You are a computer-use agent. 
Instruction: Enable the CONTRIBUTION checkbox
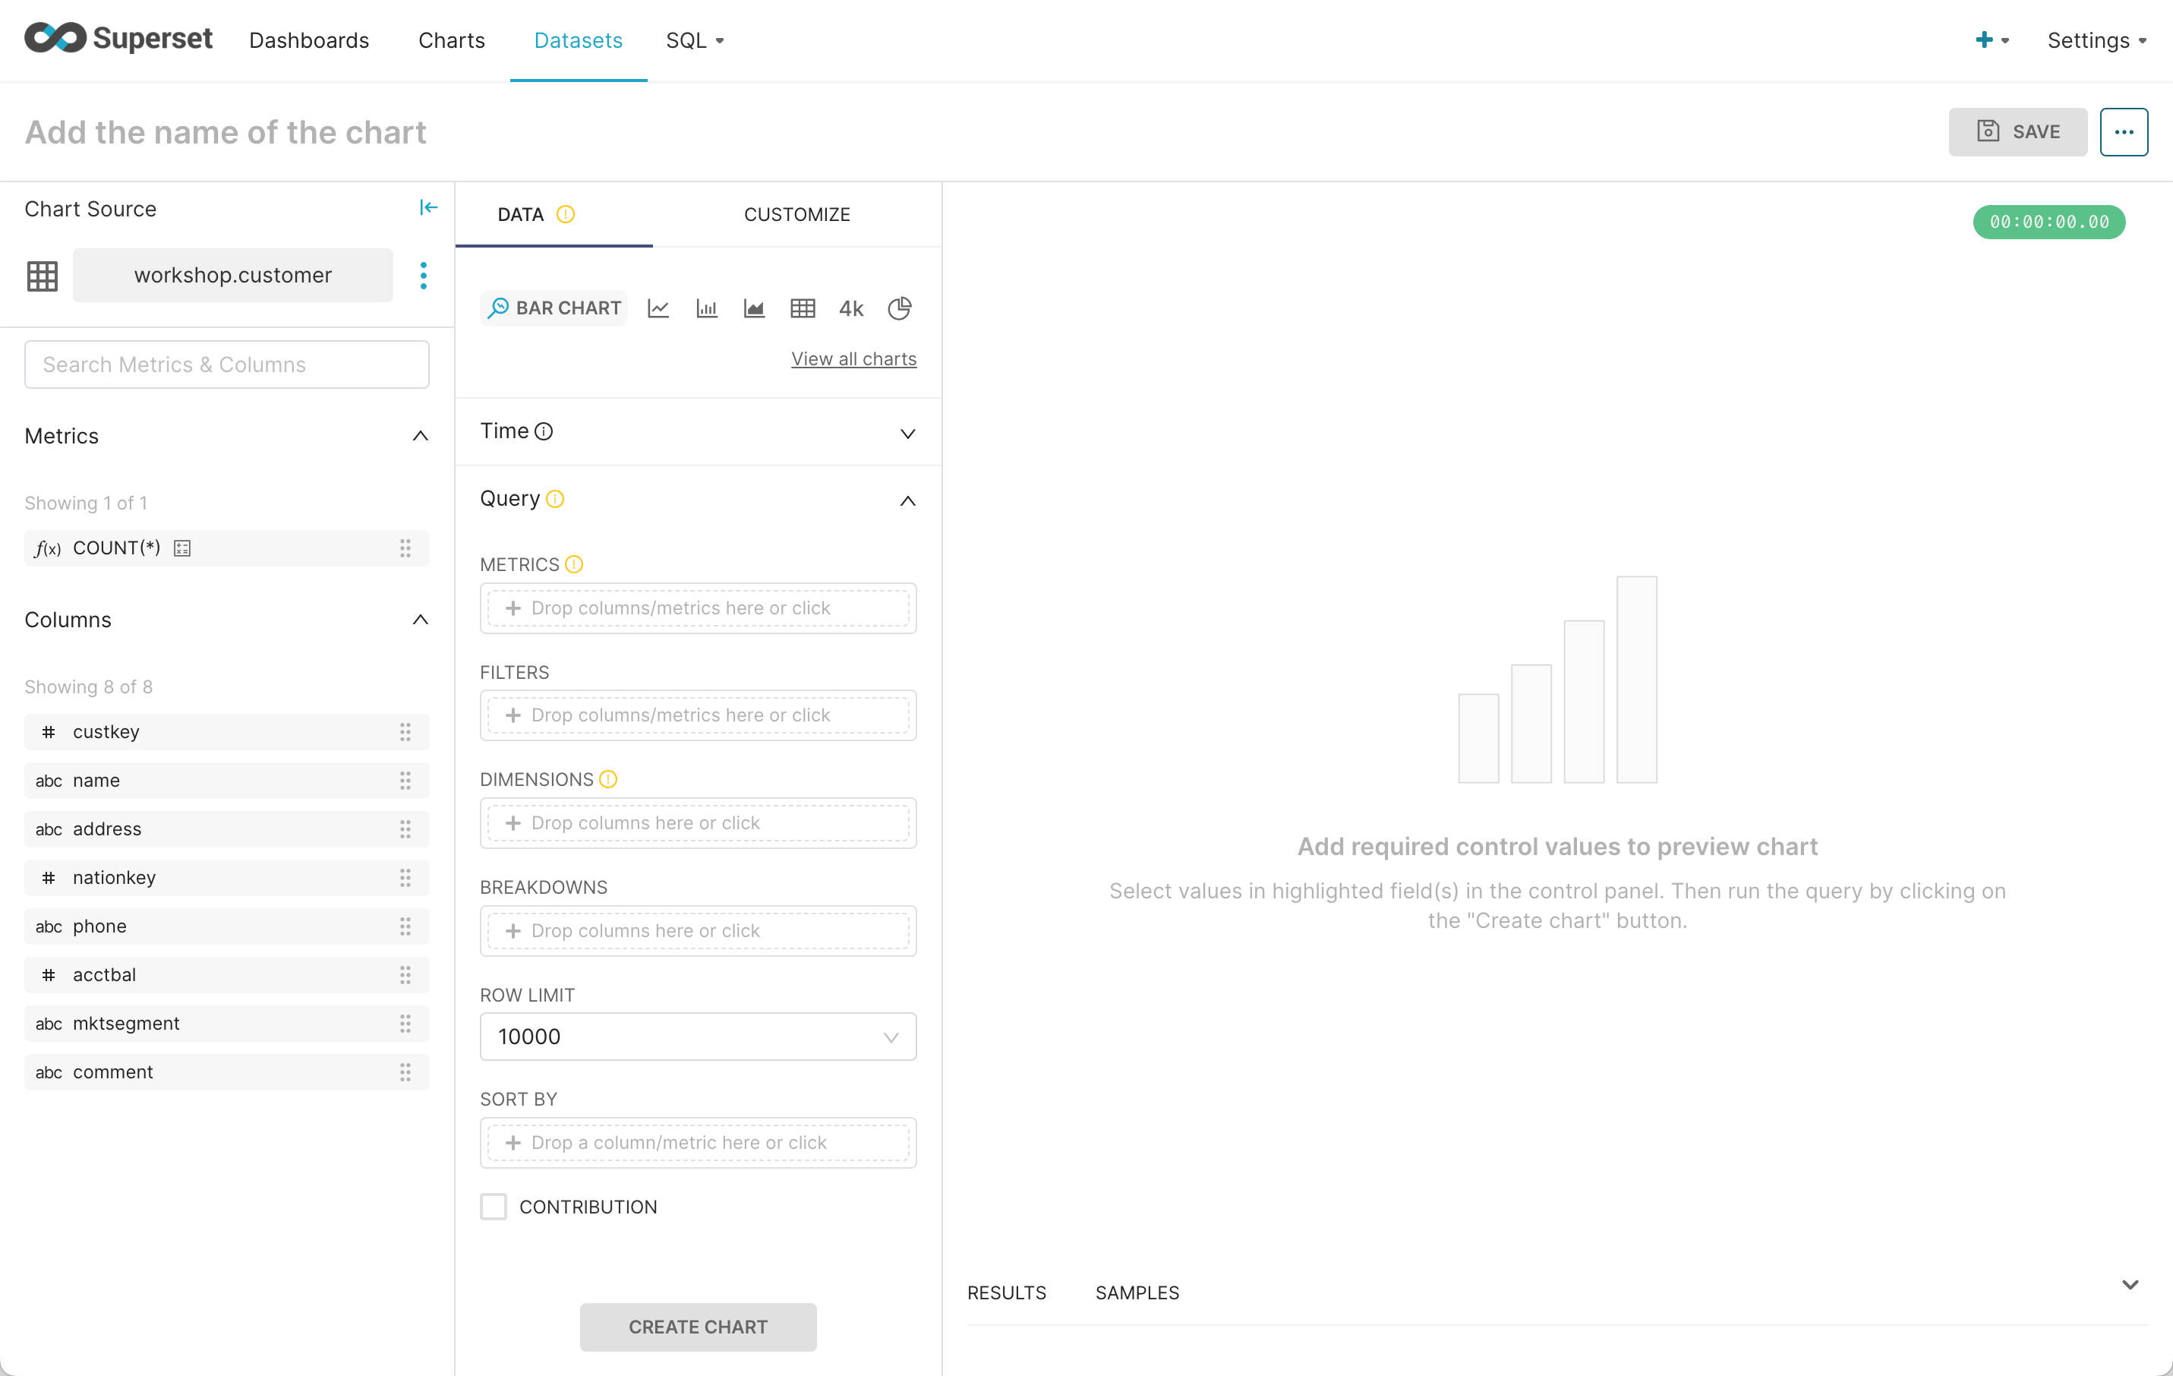(493, 1207)
